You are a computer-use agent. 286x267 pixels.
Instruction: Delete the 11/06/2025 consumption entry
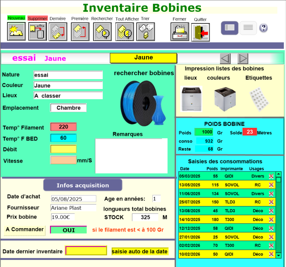coord(271,194)
